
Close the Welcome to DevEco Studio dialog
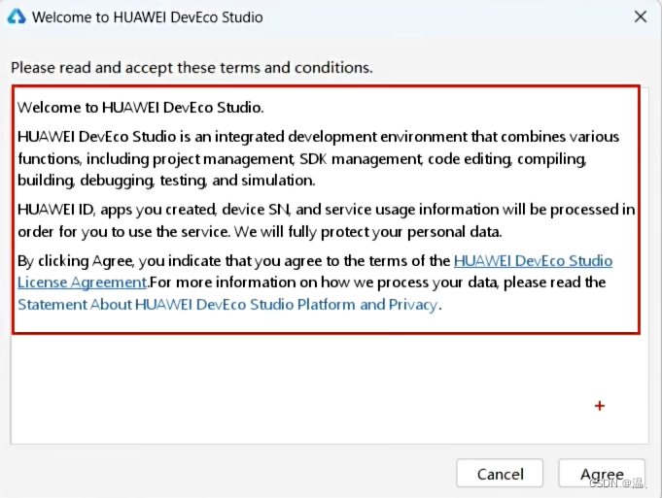(x=641, y=17)
